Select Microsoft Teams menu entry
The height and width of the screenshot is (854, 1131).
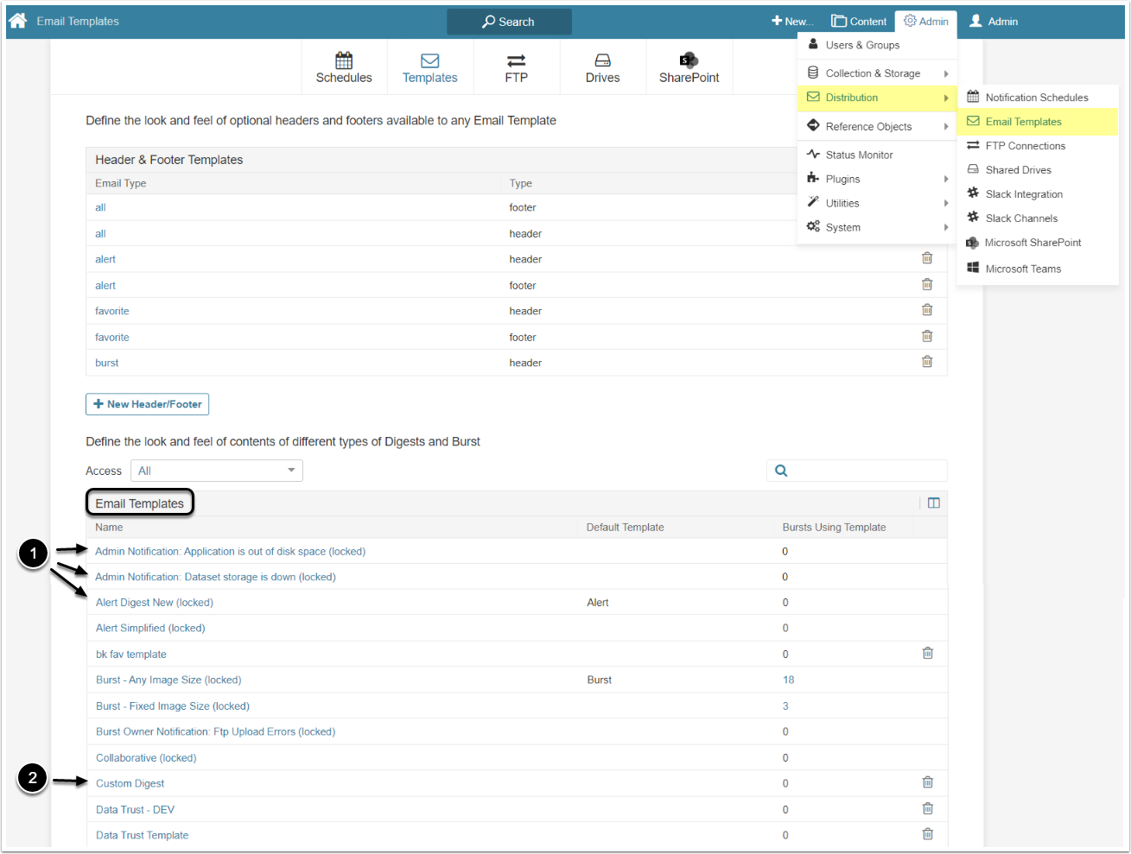[1023, 269]
